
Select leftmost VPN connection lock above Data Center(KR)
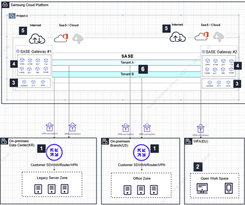click(50, 127)
